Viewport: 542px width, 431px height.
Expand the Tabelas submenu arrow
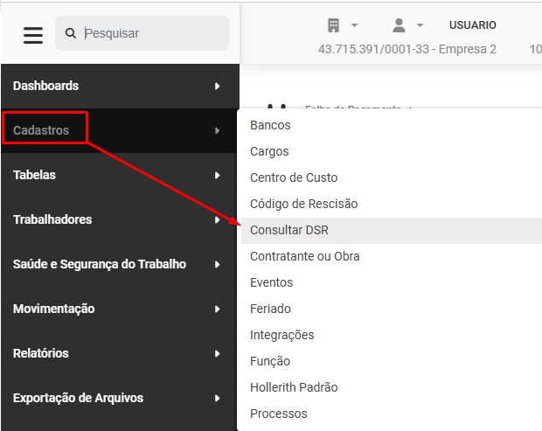(x=217, y=175)
